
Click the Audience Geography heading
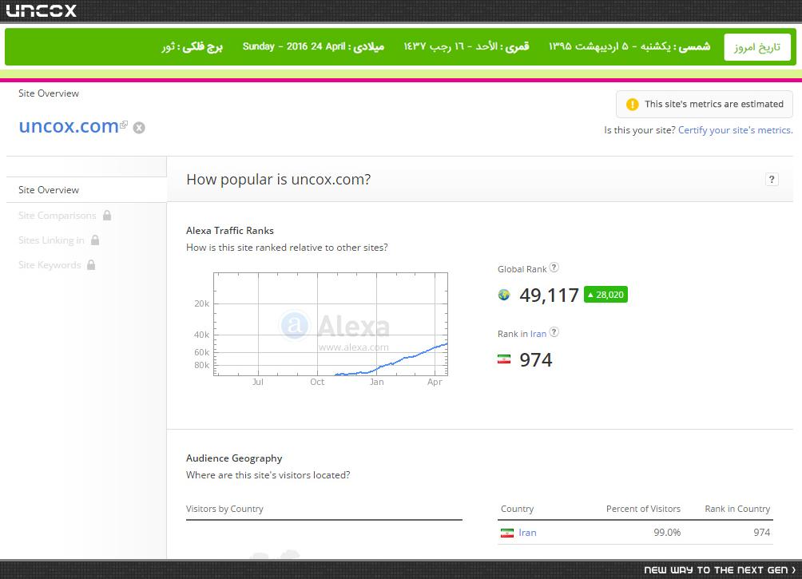pyautogui.click(x=234, y=458)
